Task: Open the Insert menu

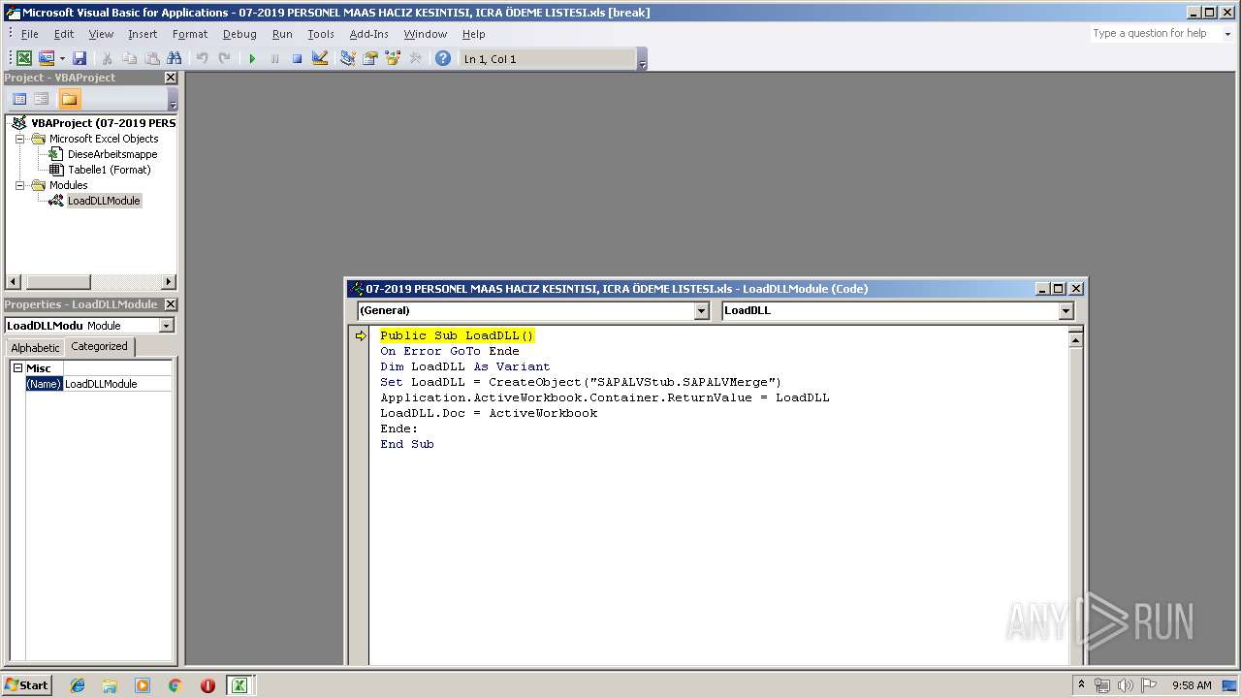Action: 143,34
